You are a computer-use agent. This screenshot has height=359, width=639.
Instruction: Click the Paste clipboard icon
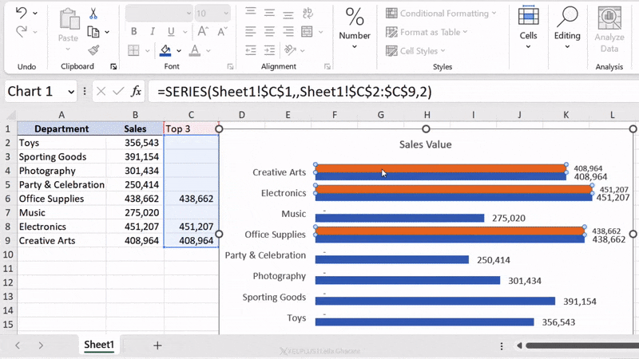[x=69, y=19]
